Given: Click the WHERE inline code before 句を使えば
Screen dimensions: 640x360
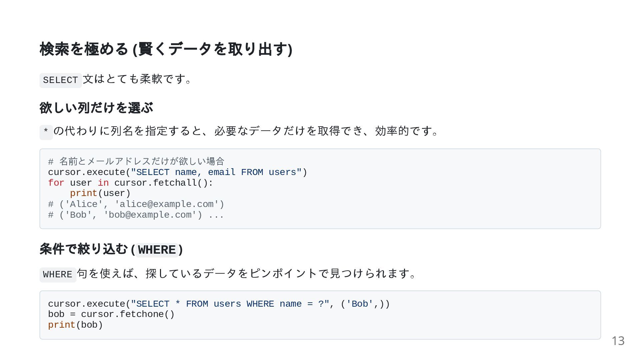Looking at the screenshot, I should point(58,275).
